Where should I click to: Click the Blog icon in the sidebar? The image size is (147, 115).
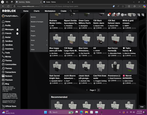[x=3, y=84]
